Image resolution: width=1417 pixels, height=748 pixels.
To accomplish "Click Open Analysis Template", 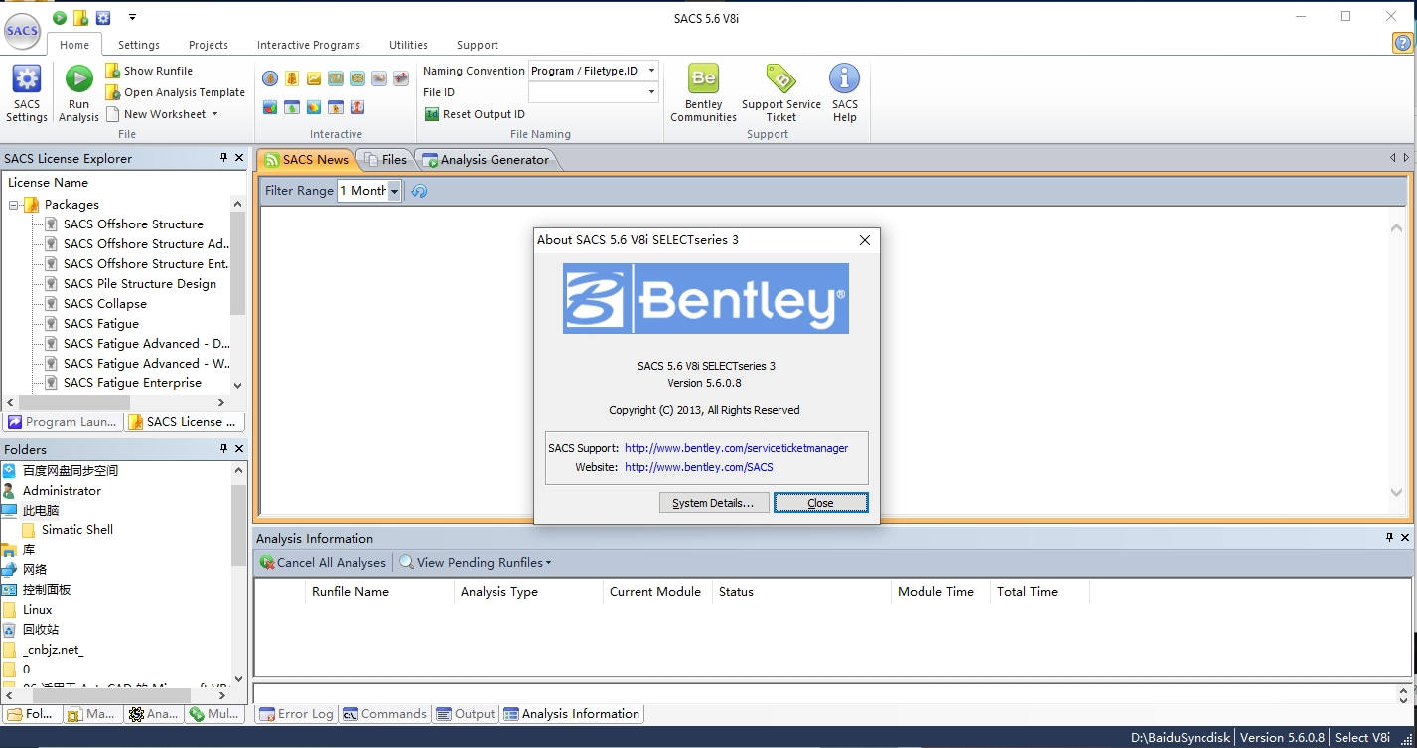I will click(176, 92).
